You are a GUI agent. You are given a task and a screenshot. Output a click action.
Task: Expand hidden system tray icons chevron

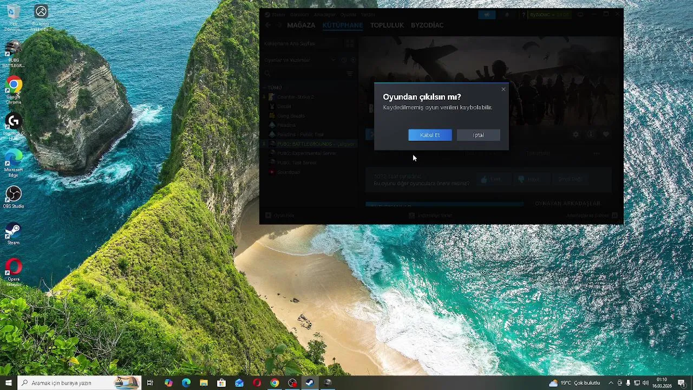click(611, 383)
